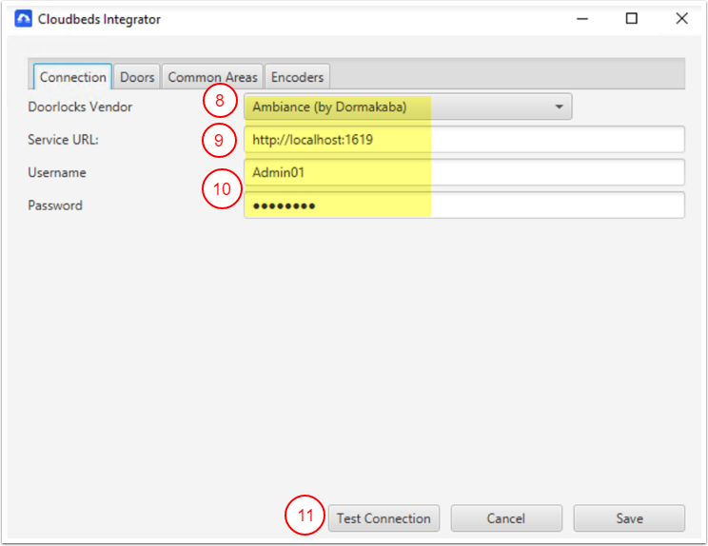Maximize the Cloudbeds Integrator window
708x546 pixels.
(632, 19)
